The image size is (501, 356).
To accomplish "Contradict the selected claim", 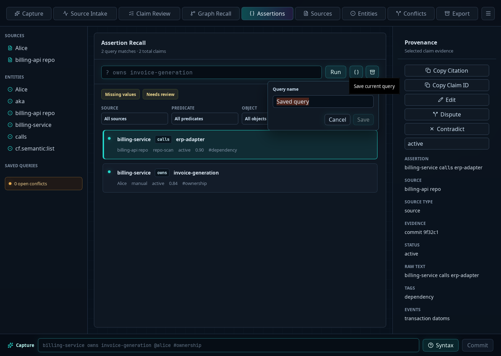I will pyautogui.click(x=447, y=129).
